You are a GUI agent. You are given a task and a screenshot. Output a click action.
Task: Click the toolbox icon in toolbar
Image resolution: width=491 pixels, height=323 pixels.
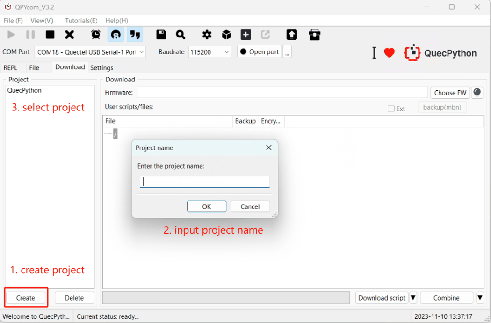click(x=315, y=35)
